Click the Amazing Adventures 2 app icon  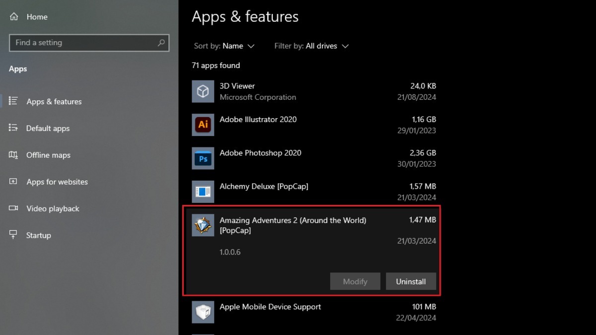point(203,225)
